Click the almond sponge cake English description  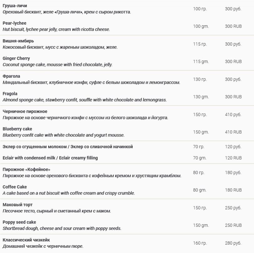(x=84, y=100)
